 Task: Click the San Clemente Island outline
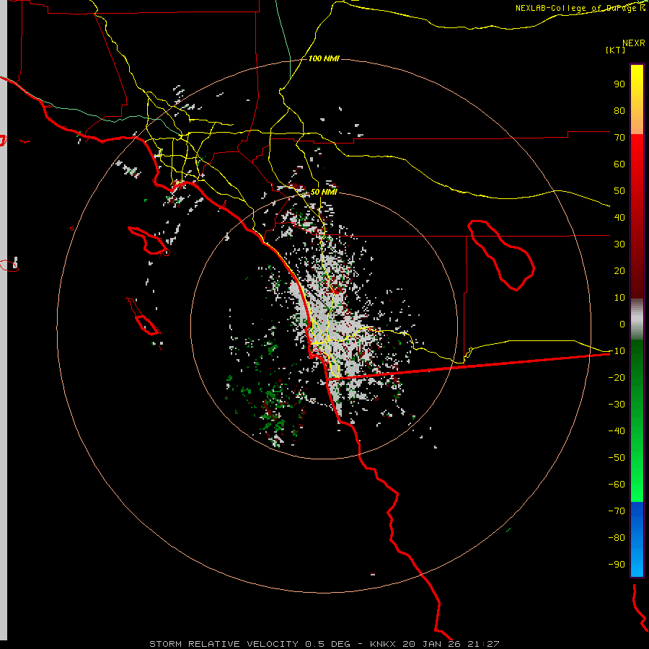pos(144,317)
